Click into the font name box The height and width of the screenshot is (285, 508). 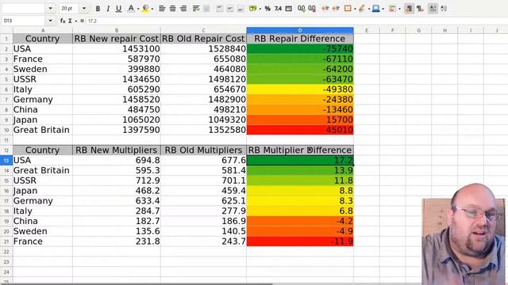click(23, 9)
